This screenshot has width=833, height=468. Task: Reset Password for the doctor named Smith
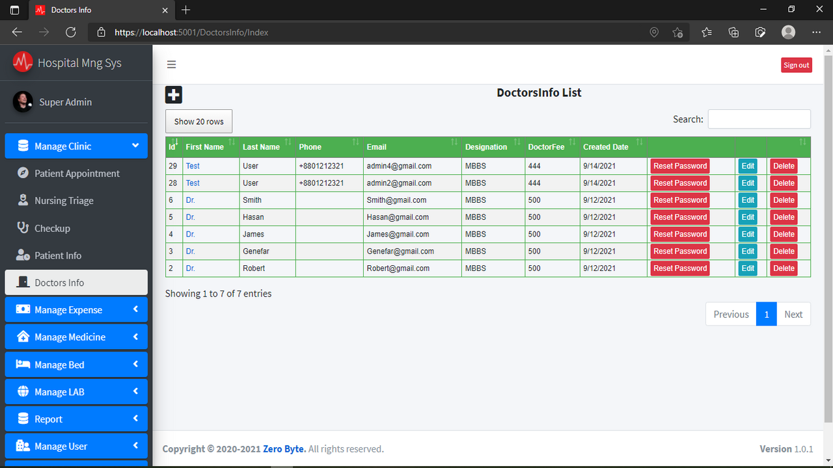679,200
